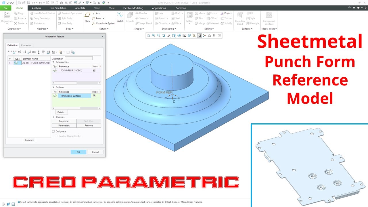Switch to the Properties tab in dialog
Screen dimensions: 368x207
pos(26,45)
